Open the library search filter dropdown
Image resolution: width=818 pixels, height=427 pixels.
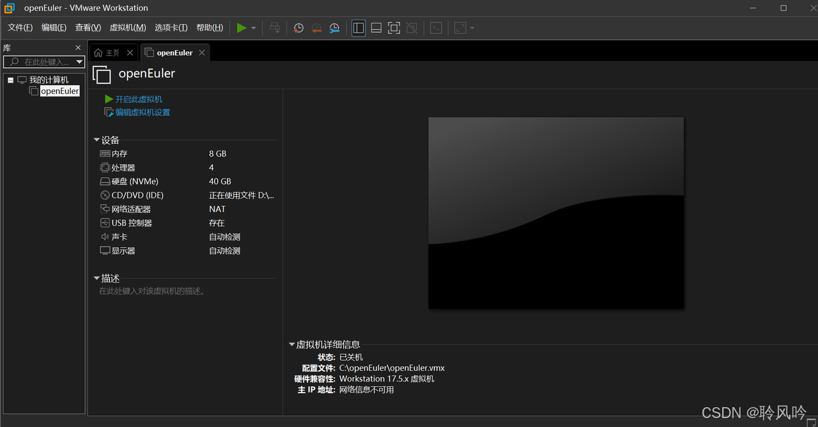click(79, 62)
